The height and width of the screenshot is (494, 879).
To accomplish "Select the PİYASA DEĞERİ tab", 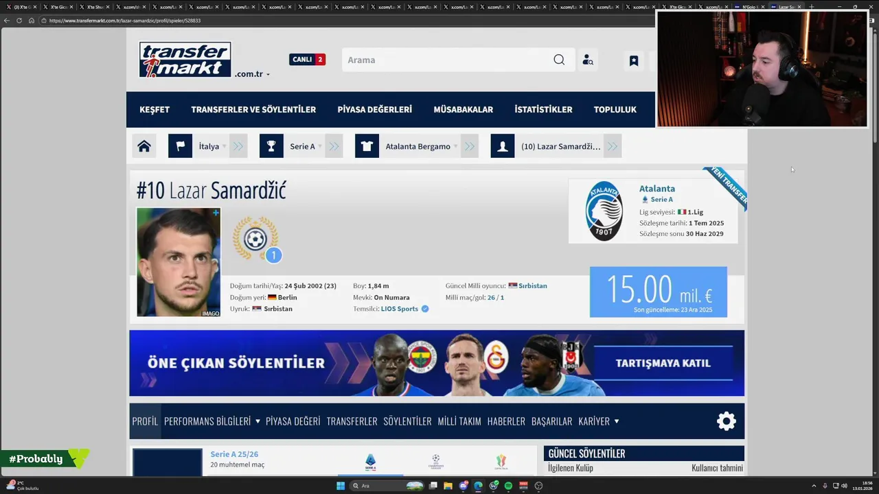I will pos(293,421).
